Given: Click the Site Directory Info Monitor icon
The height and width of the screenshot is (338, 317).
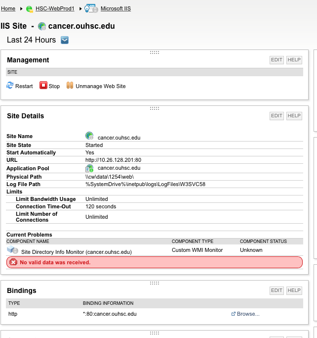Looking at the screenshot, I should pyautogui.click(x=12, y=251).
